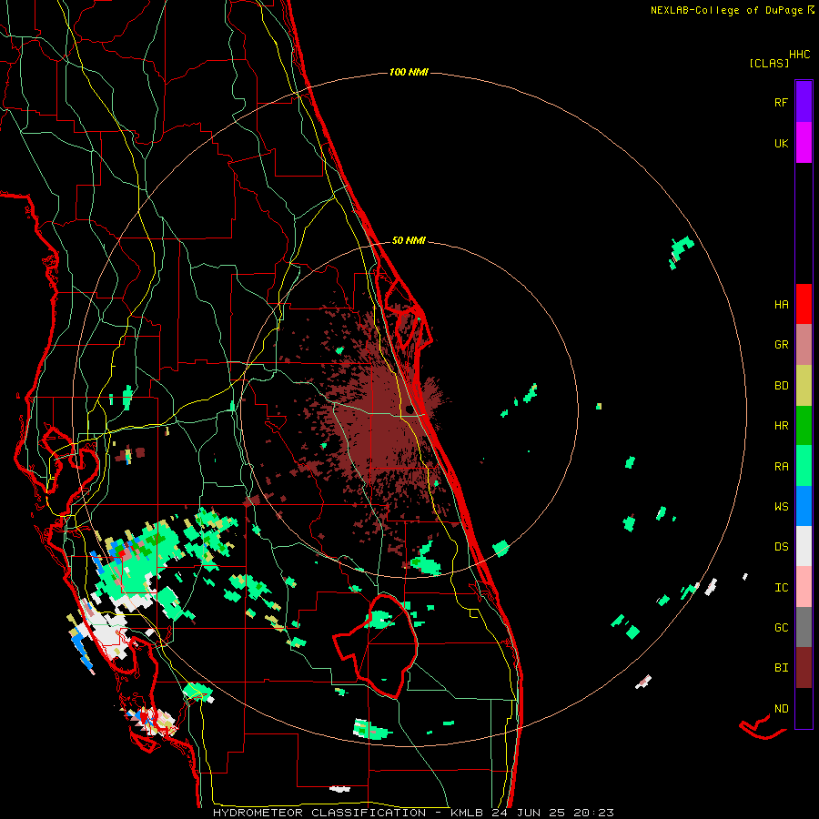Click the UK magenta legend swatch

pyautogui.click(x=804, y=143)
